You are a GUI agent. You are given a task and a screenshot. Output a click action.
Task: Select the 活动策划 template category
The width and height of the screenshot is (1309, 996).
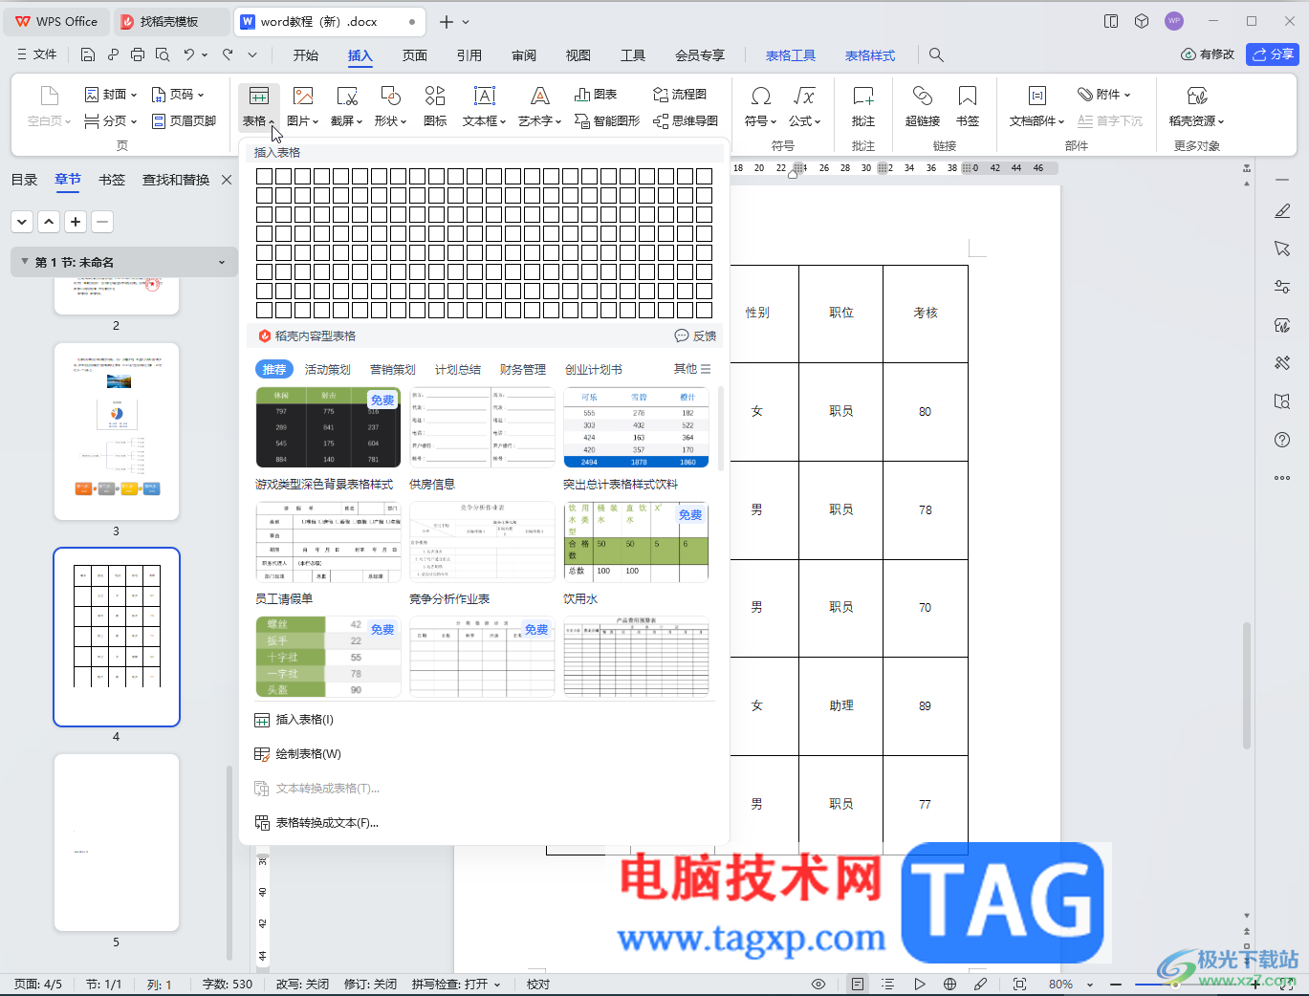click(x=328, y=369)
